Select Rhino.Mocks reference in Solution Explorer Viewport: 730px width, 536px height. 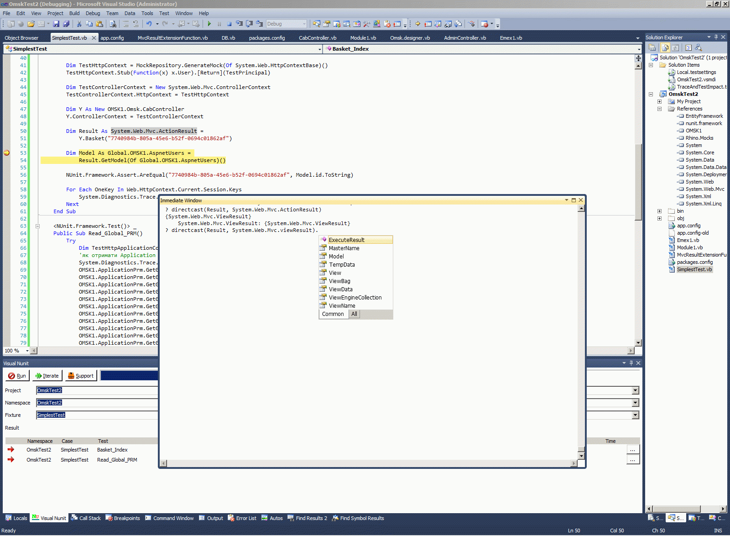(x=699, y=138)
